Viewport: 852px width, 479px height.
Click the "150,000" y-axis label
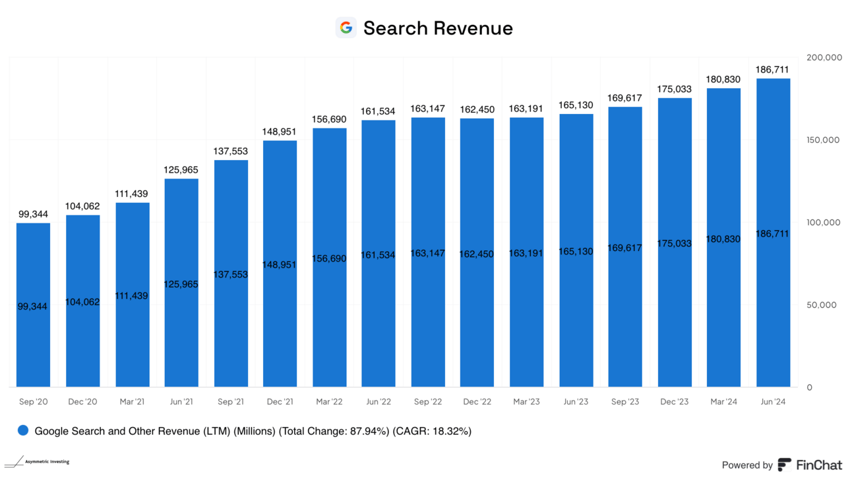tap(824, 140)
